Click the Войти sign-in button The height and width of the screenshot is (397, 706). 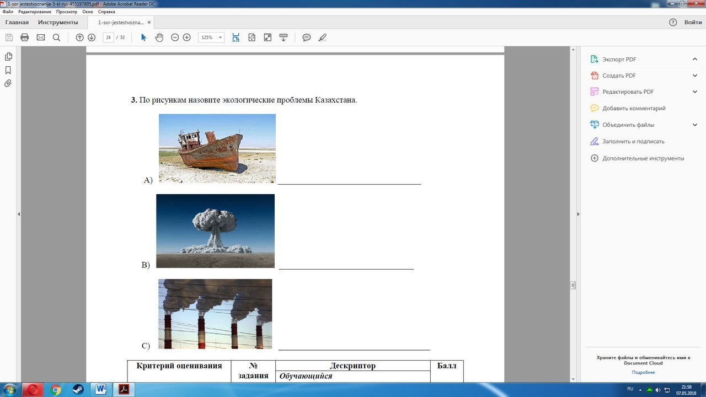(x=693, y=23)
